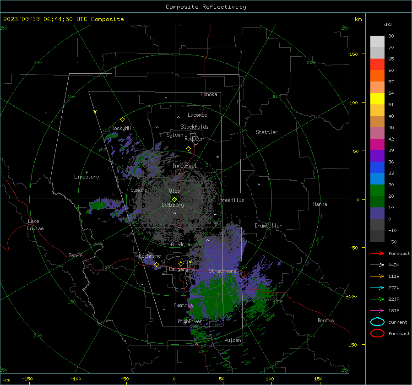Click the Innisfail city label
Viewport: 412px width, 385px height.
(x=184, y=166)
